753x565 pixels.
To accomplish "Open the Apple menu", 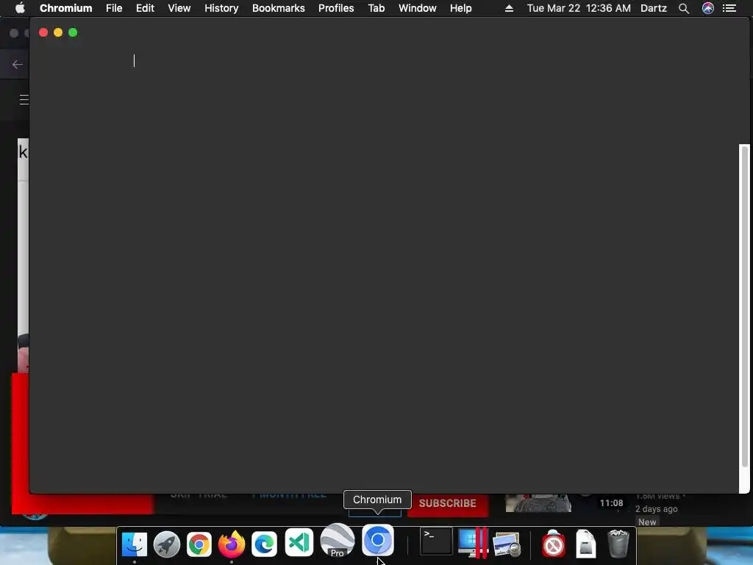I will coord(20,8).
